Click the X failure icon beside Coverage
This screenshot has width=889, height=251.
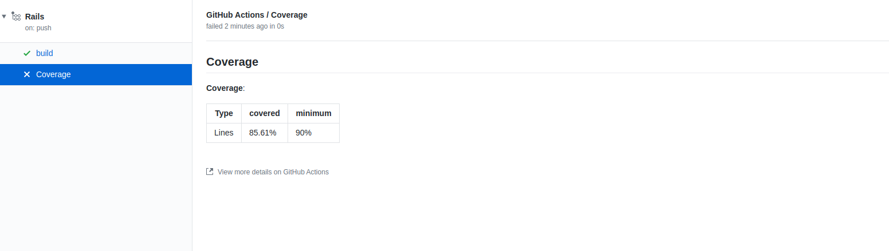click(x=27, y=74)
